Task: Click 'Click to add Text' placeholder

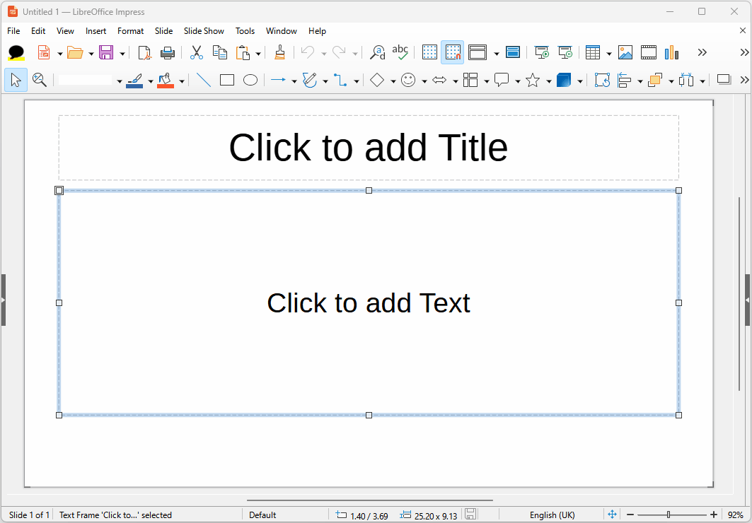Action: pos(369,302)
